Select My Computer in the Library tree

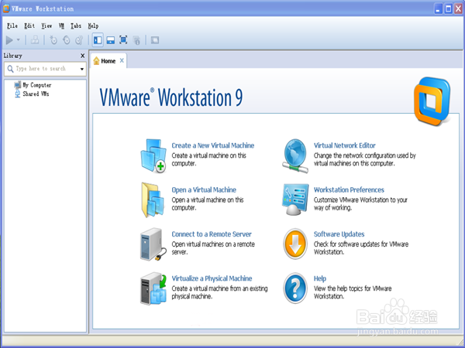[x=33, y=85]
